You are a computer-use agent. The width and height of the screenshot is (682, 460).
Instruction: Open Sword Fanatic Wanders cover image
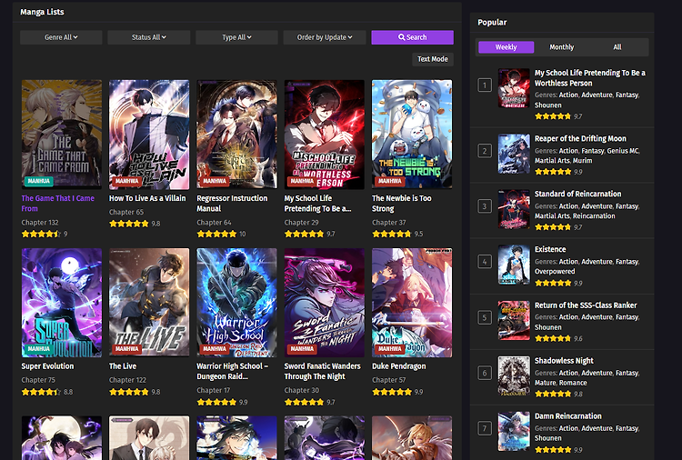point(325,303)
